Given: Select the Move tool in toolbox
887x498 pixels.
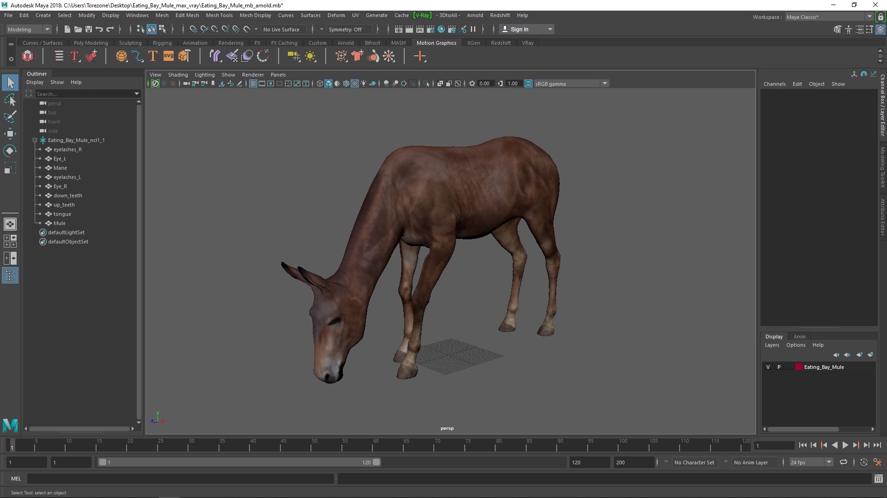Looking at the screenshot, I should pyautogui.click(x=10, y=134).
